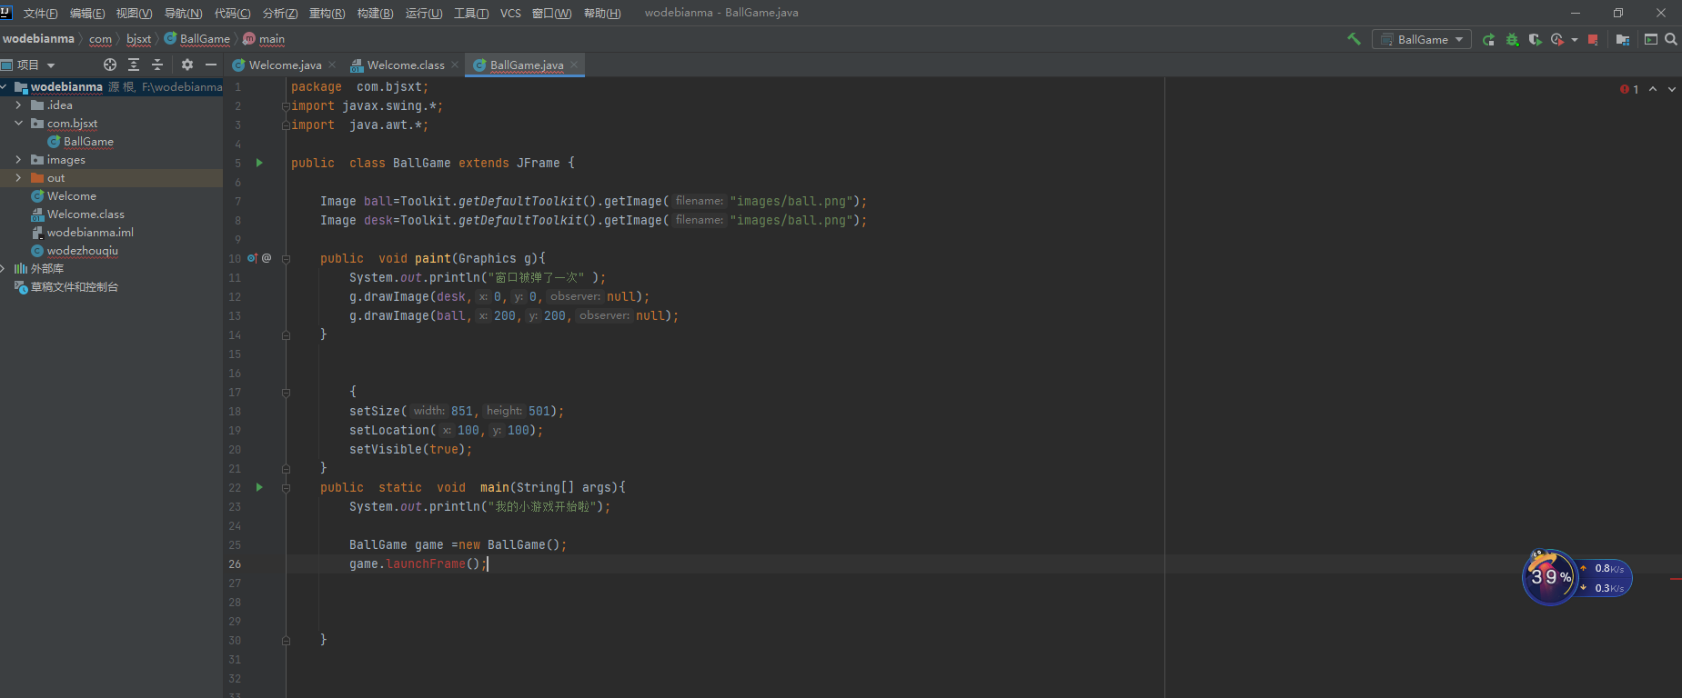
Task: Click the green Debug bug icon
Action: click(1512, 39)
